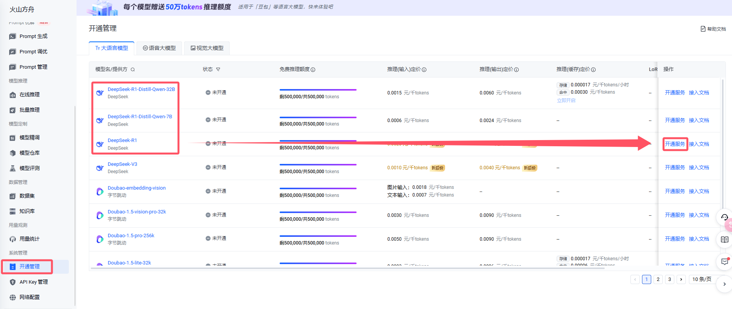Open 接入文档 for Doubao-1.5-pro-256k
732x309 pixels.
click(699, 239)
